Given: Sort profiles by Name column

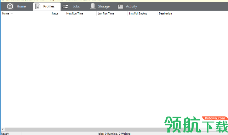Looking at the screenshot, I should tap(25, 13).
